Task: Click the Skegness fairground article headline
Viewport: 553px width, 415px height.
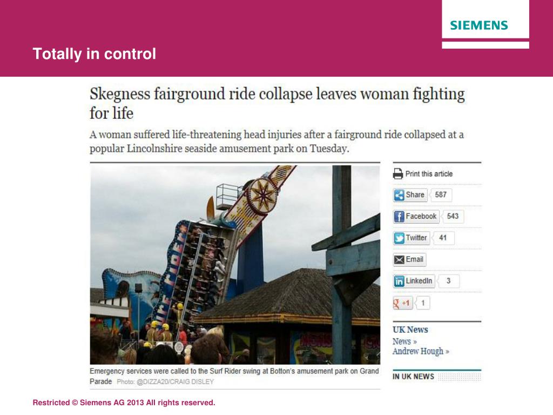Action: (277, 103)
